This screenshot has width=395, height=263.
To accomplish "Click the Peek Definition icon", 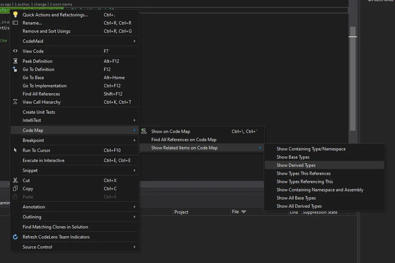I will tap(15, 61).
